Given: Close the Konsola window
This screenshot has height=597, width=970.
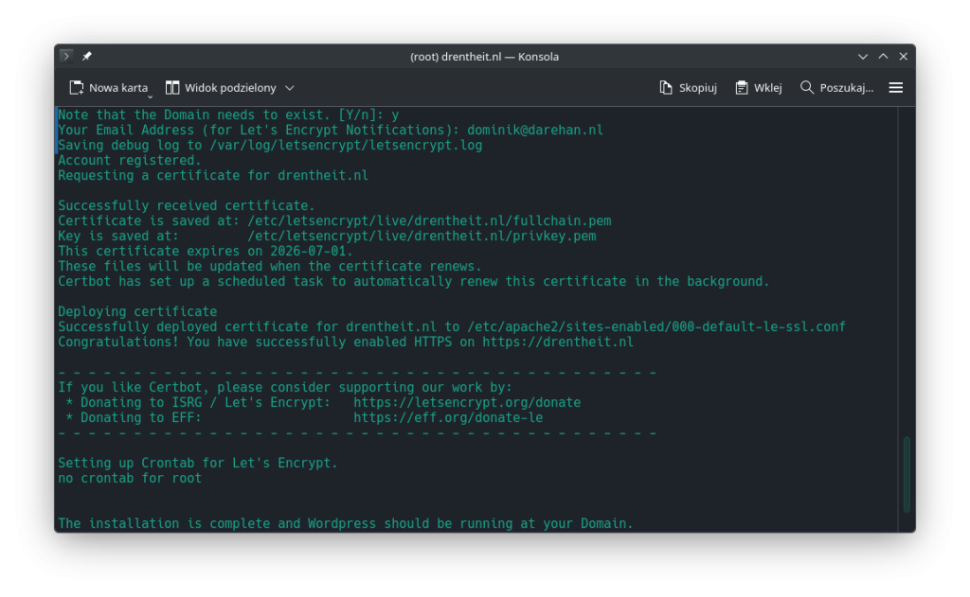Looking at the screenshot, I should click(x=903, y=57).
